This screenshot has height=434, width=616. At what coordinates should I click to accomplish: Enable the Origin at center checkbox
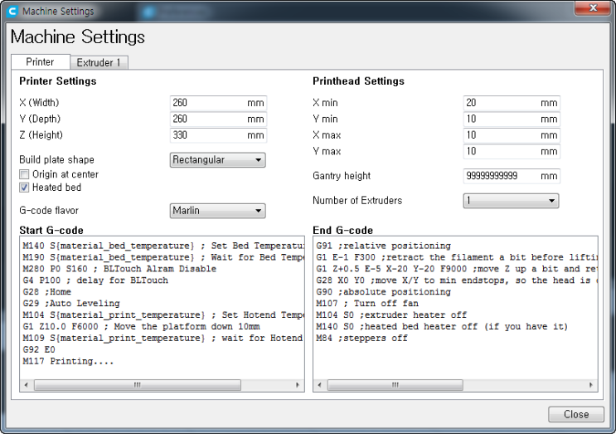24,174
